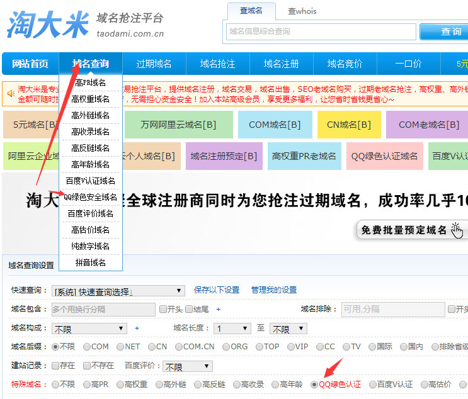468x399 pixels.
Task: Click the plus icon beside 域名构成 dropdown
Action: click(137, 329)
